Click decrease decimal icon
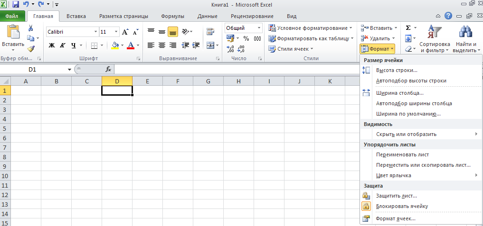The height and width of the screenshot is (226, 483). 241,49
